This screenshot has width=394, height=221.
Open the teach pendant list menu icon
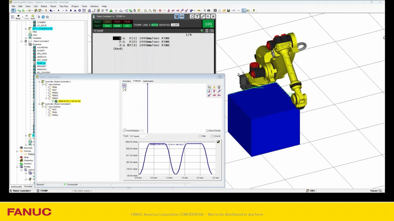(x=207, y=31)
